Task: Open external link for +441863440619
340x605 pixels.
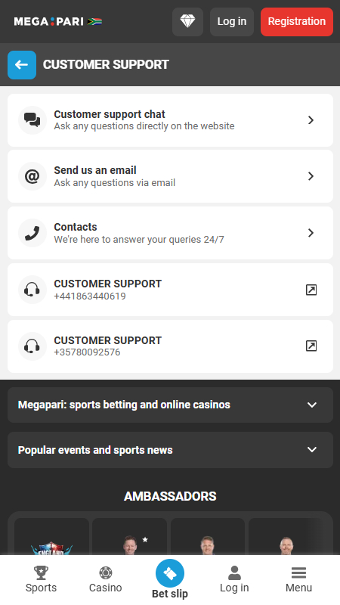Action: 311,290
